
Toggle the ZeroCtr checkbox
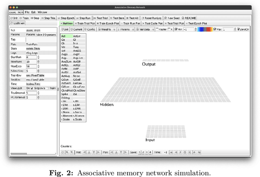(238, 29)
